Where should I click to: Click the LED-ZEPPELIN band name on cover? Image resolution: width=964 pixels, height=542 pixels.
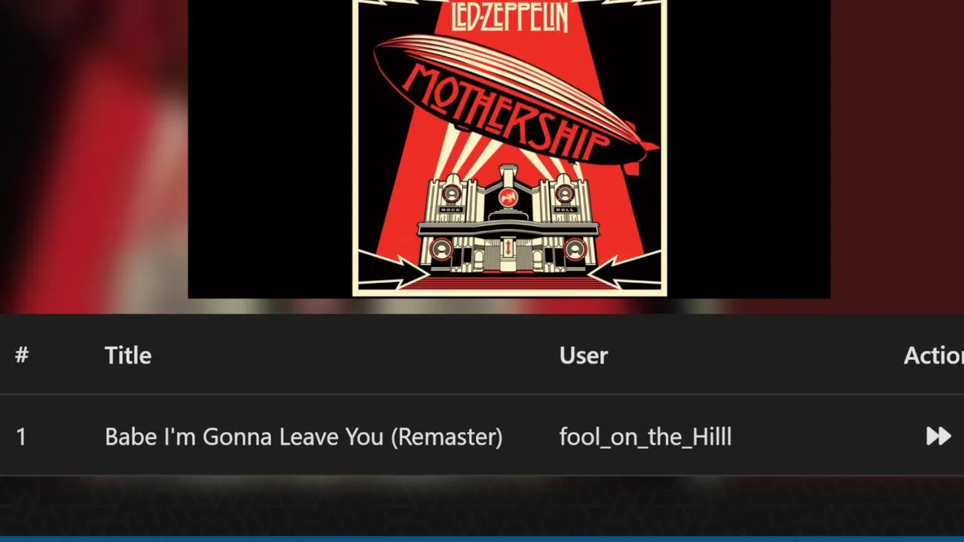point(509,15)
